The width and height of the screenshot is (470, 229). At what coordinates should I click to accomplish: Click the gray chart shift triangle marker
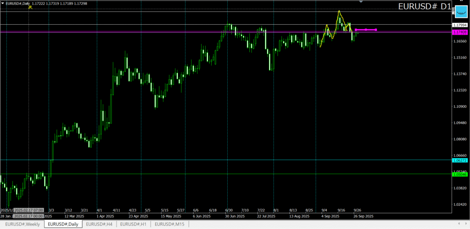tap(361, 2)
